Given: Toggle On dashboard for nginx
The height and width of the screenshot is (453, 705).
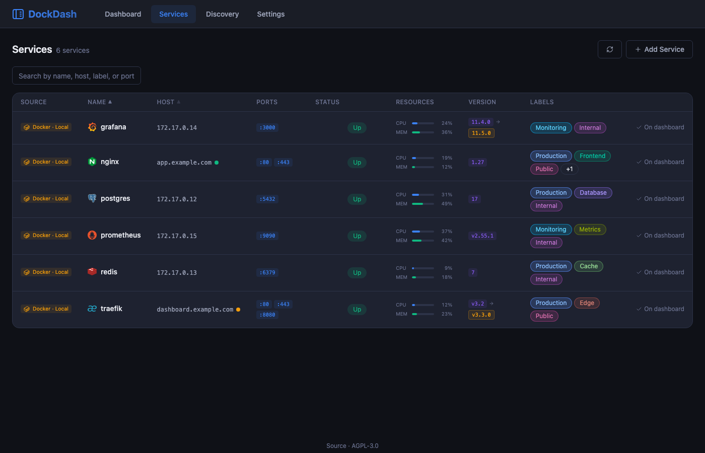Looking at the screenshot, I should click(x=660, y=162).
